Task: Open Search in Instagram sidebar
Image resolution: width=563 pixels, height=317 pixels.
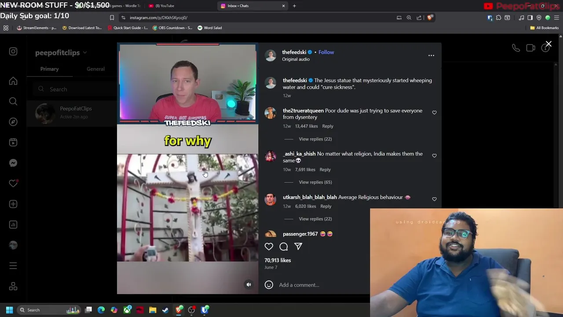Action: pyautogui.click(x=13, y=101)
